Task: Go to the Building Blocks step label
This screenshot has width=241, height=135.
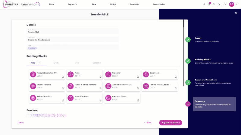Action: 202,59
